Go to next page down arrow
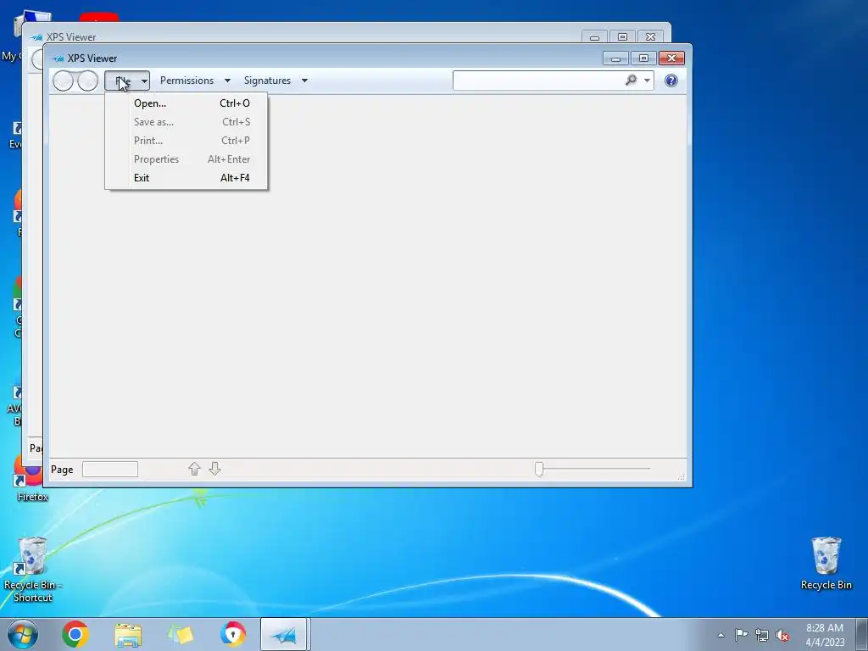868x651 pixels. coord(214,469)
